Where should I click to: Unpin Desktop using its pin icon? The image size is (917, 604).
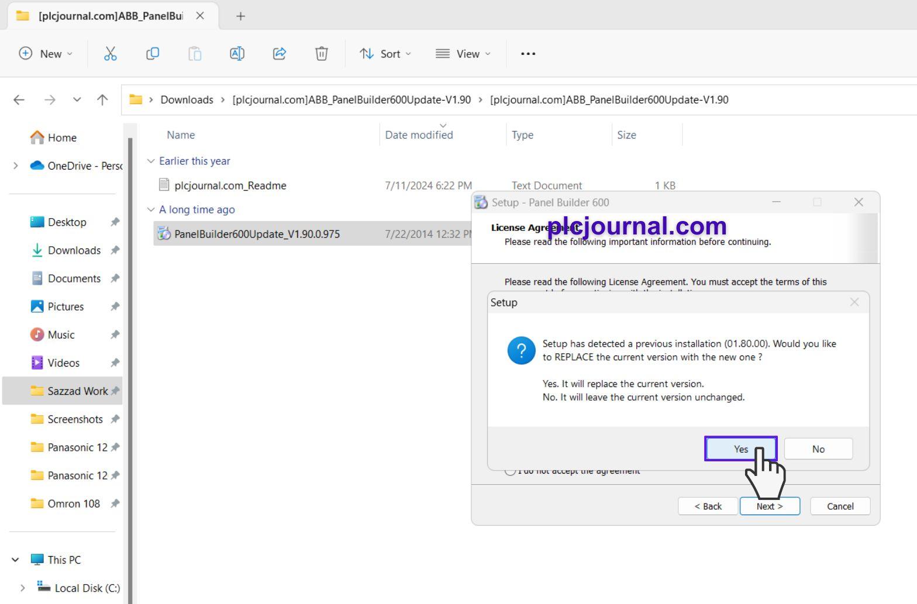(x=115, y=222)
